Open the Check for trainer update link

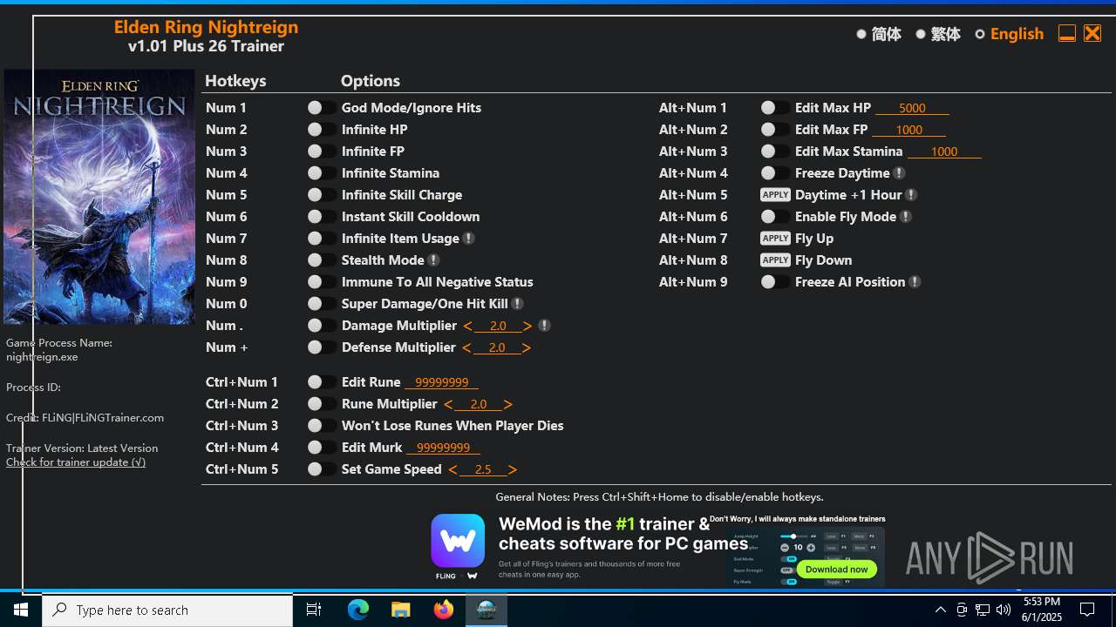pos(76,462)
